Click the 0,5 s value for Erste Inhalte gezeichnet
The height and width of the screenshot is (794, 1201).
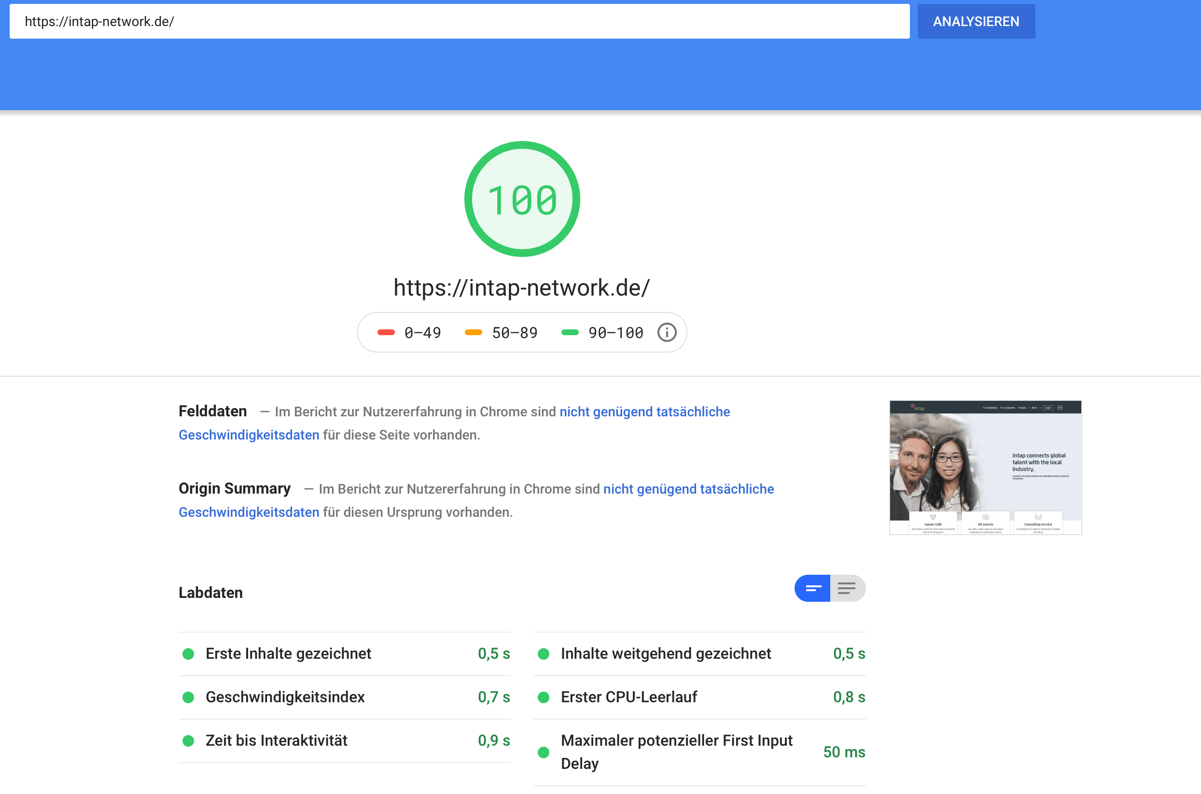(493, 654)
